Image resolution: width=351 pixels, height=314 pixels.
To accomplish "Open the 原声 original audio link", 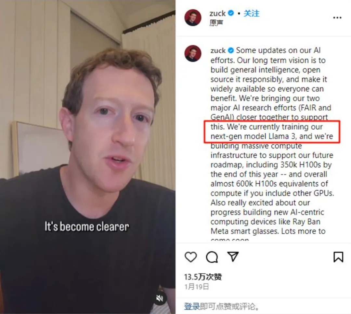I will [216, 23].
